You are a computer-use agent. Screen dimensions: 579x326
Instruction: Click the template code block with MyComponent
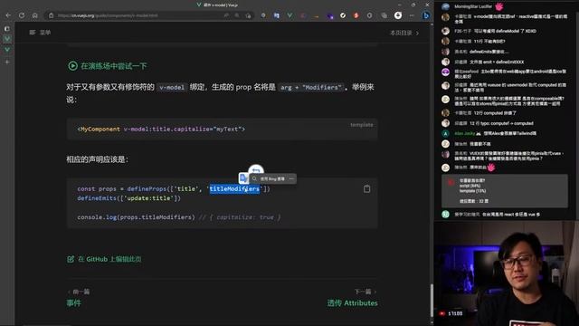222,129
